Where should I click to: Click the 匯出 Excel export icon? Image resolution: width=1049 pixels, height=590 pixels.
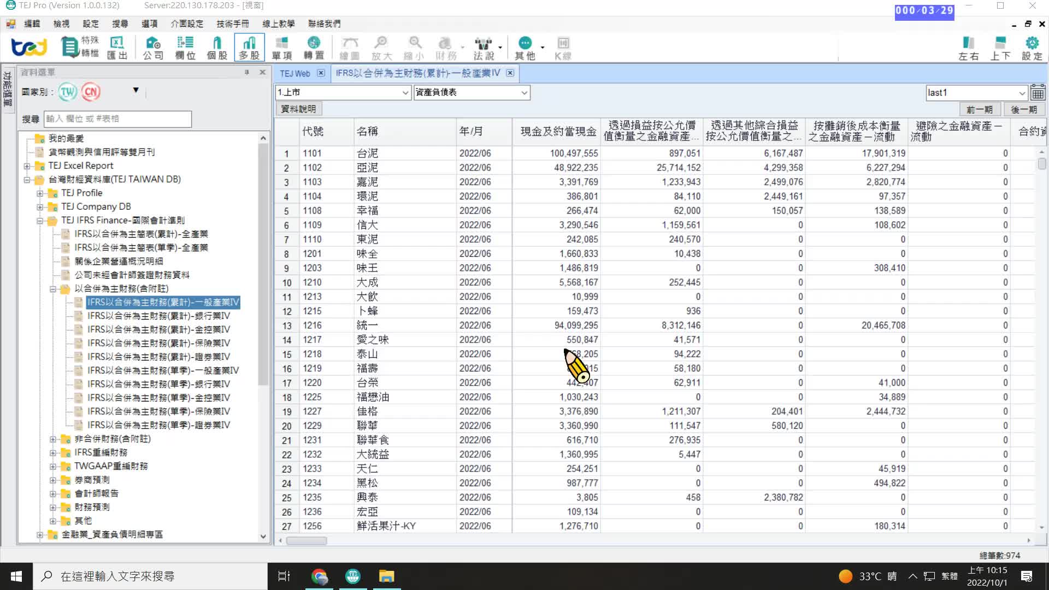pyautogui.click(x=117, y=48)
